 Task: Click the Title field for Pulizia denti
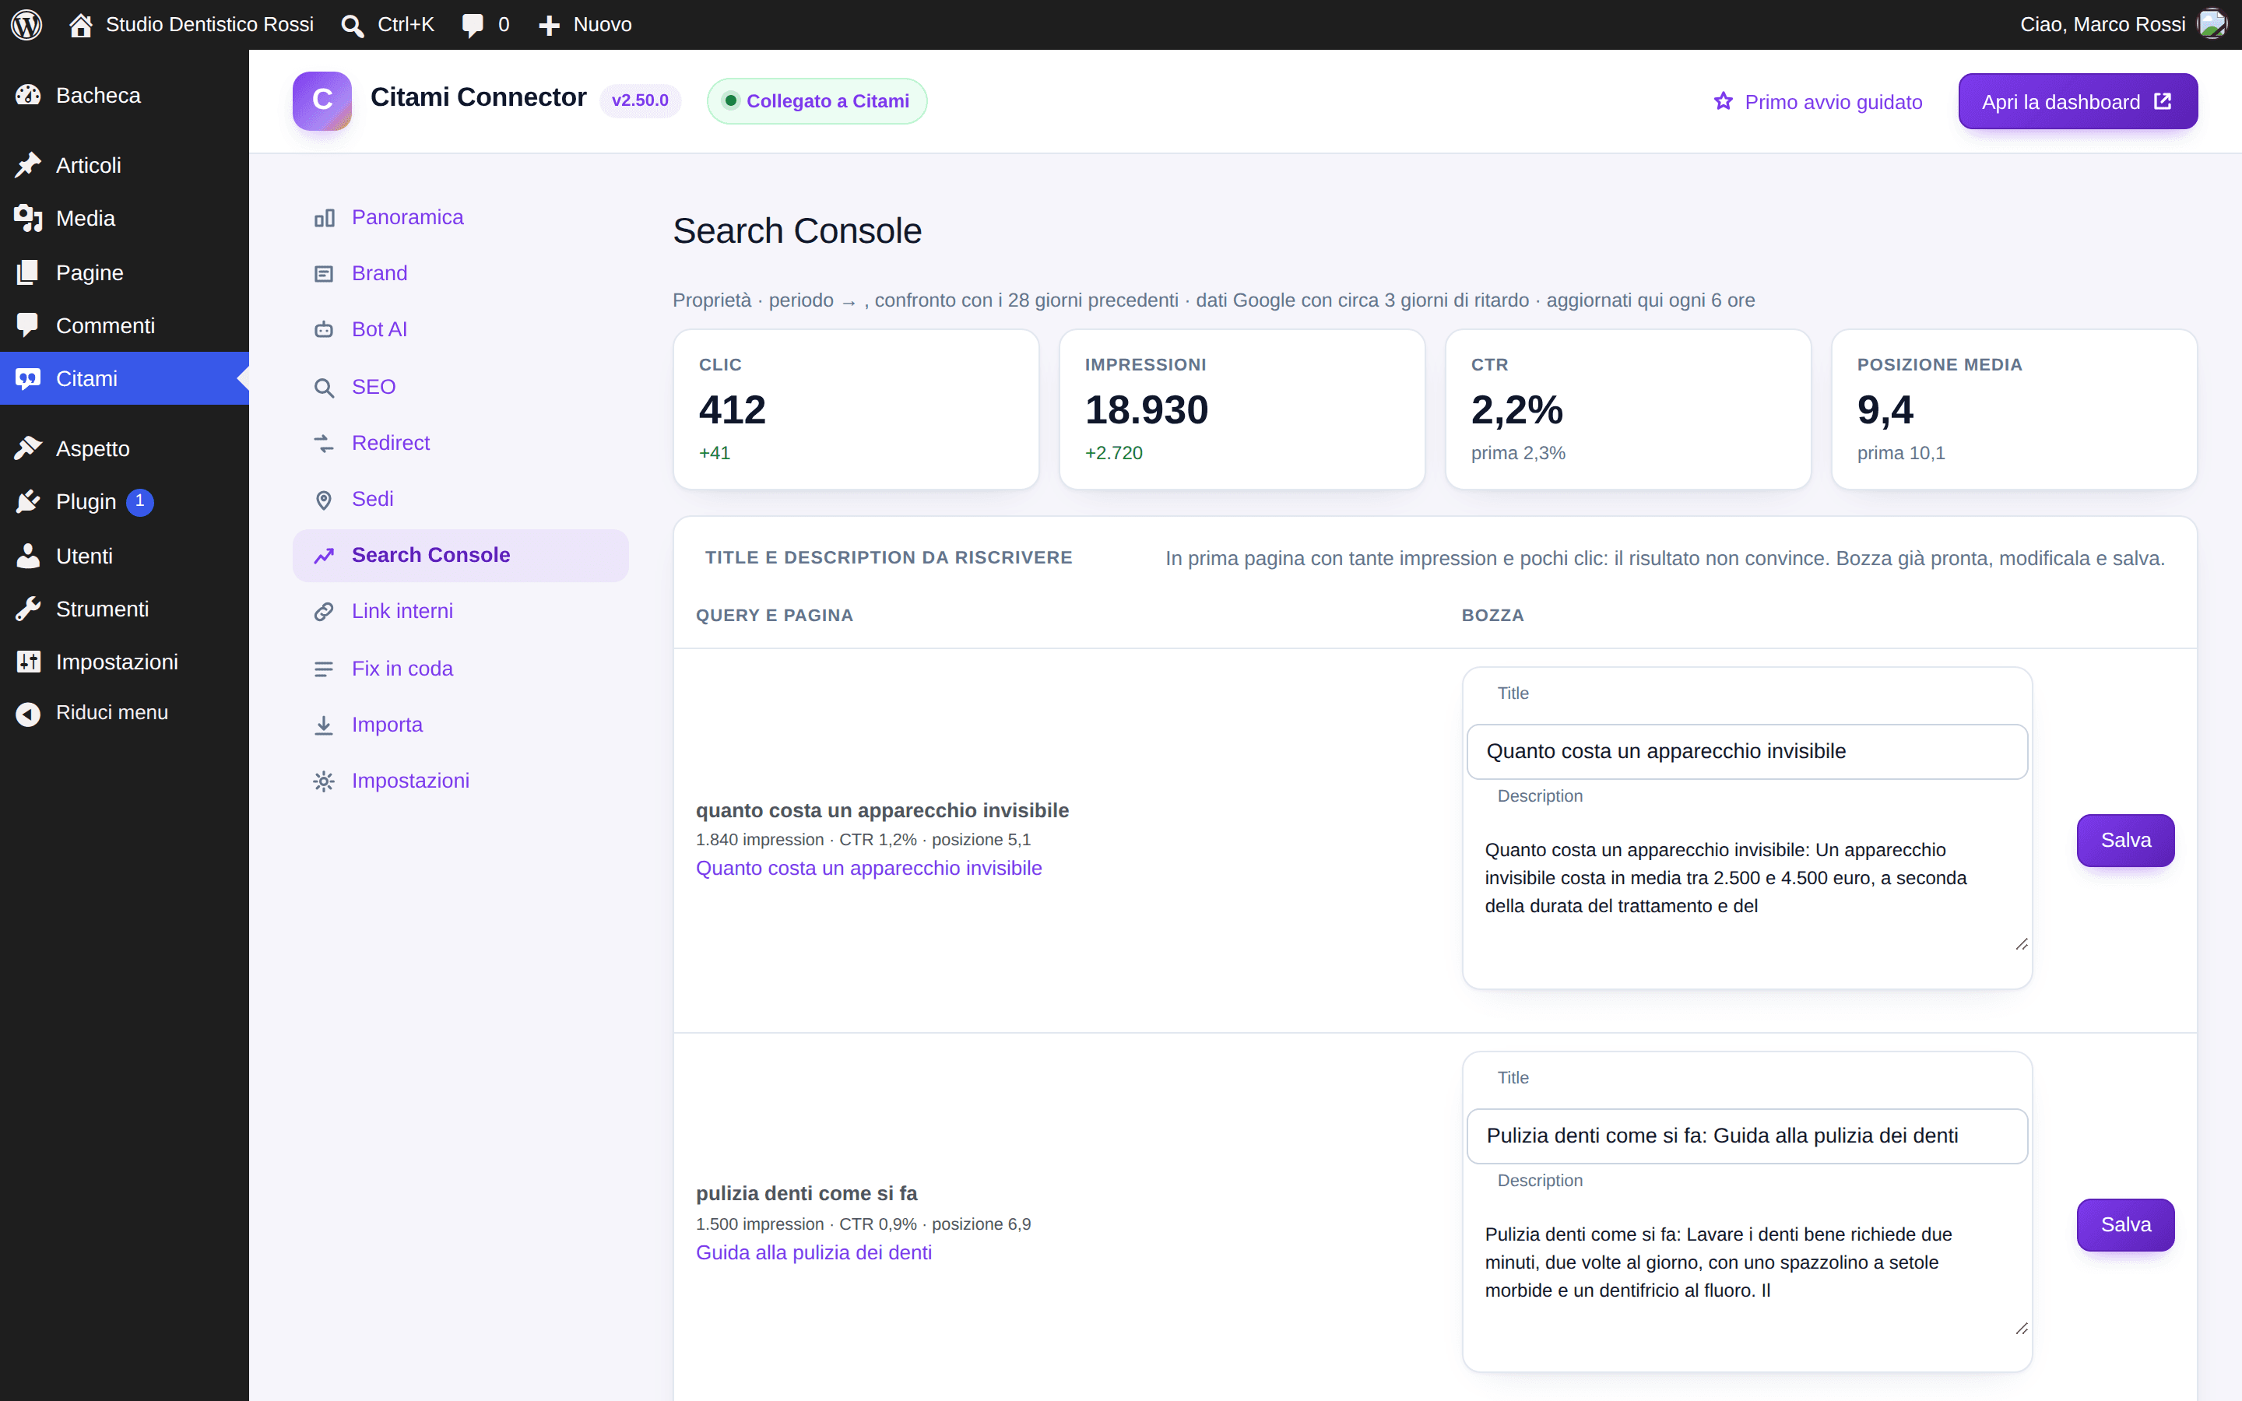pos(1746,1136)
